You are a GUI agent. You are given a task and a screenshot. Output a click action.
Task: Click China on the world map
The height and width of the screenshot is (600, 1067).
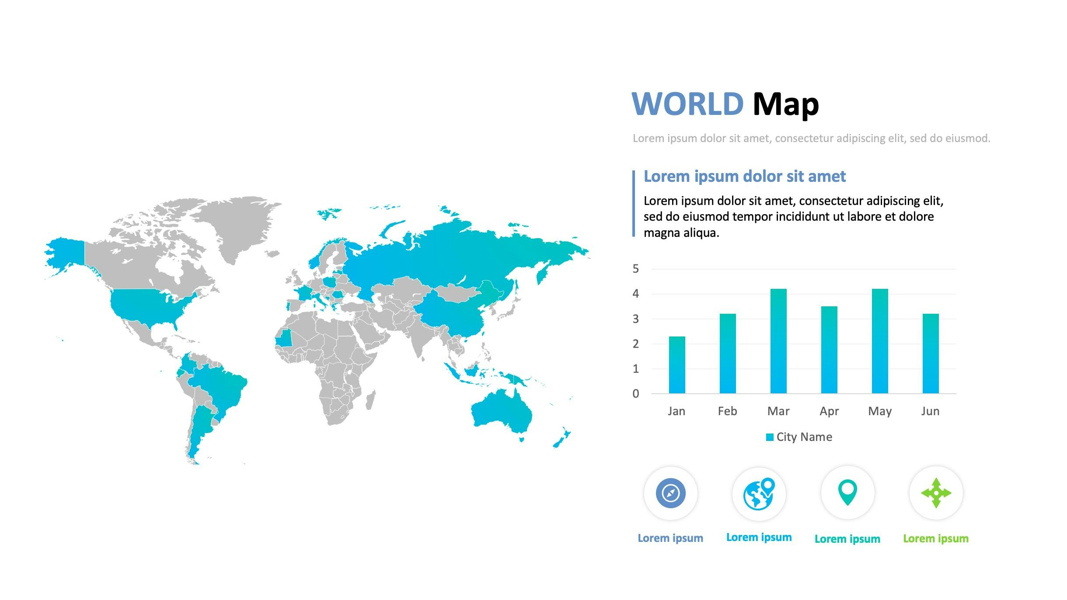(455, 312)
